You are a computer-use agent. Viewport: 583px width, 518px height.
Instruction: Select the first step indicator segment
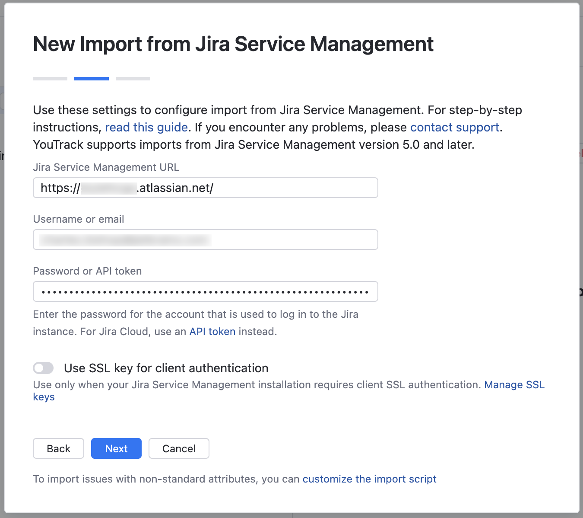50,78
